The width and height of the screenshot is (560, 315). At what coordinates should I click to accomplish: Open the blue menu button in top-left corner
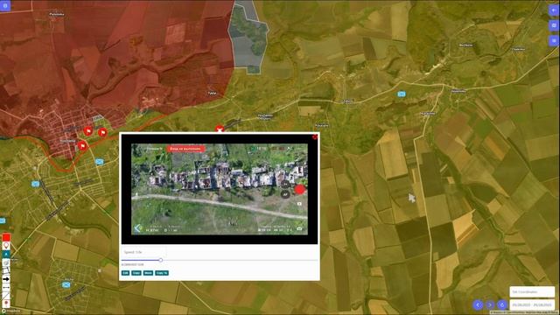point(5,5)
